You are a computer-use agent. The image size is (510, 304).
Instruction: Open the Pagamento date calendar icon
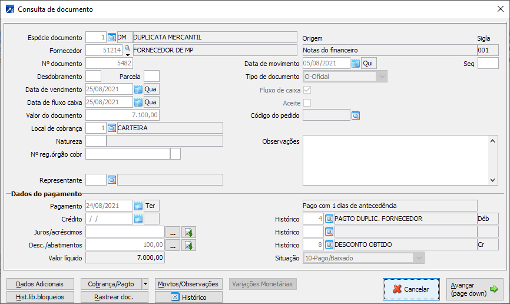point(138,206)
